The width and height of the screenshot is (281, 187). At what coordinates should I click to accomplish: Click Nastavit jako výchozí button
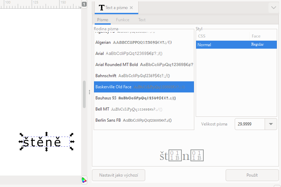118,175
